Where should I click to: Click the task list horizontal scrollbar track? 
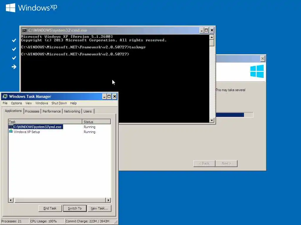tap(60, 200)
